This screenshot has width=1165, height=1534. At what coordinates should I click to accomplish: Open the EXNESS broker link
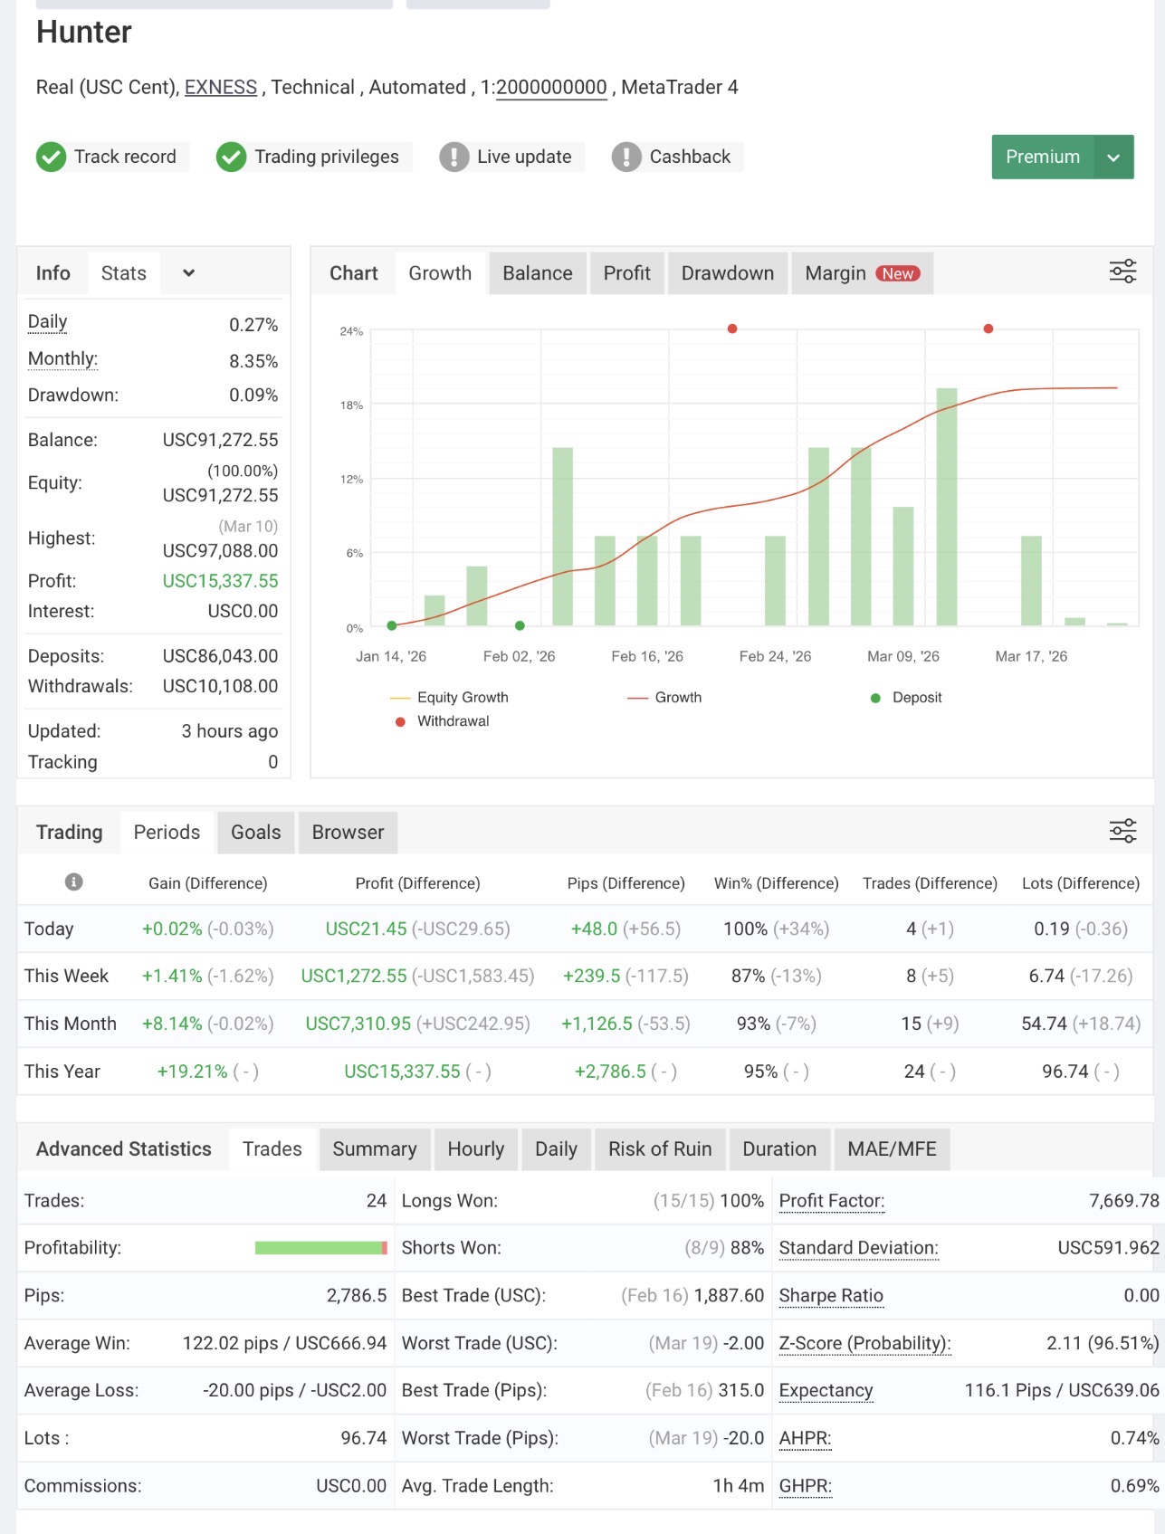[x=221, y=88]
